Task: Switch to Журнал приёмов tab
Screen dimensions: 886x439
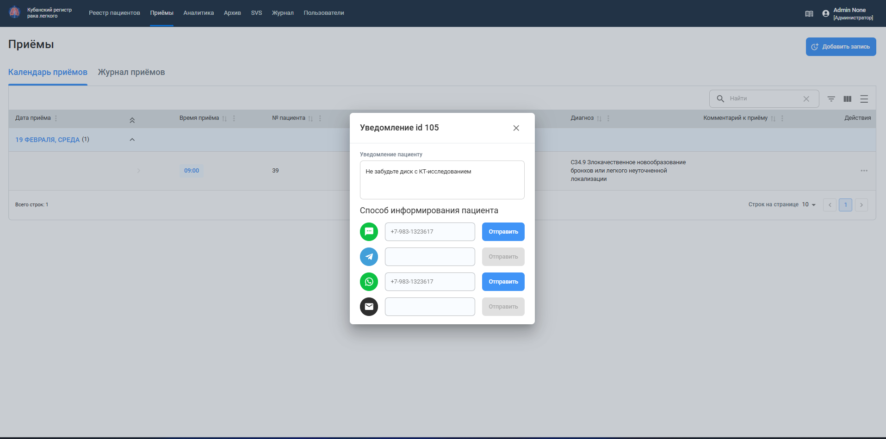Action: 131,72
